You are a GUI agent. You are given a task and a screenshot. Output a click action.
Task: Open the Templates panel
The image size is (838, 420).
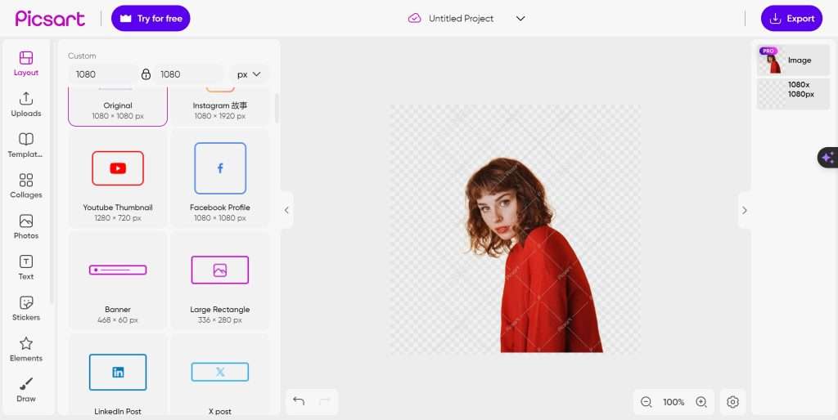[x=25, y=145]
